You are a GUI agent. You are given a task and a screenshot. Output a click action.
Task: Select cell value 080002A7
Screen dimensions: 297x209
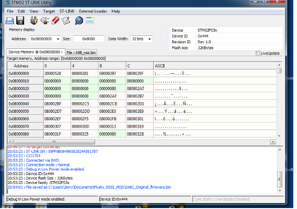(x=140, y=89)
